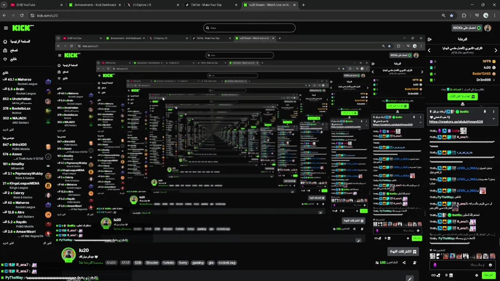Open the browser extensions puzzle icon
500x281 pixels.
464,16
